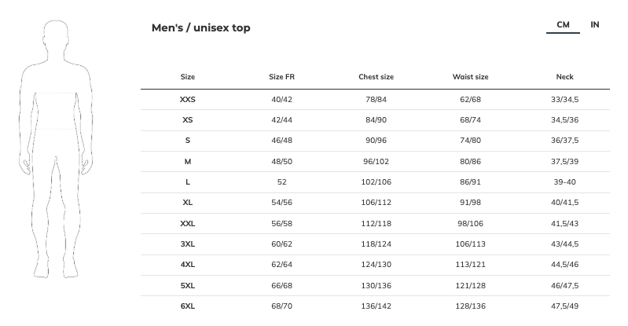Click chest value 102/106 for size L
This screenshot has height=326, width=628.
pyautogui.click(x=376, y=182)
